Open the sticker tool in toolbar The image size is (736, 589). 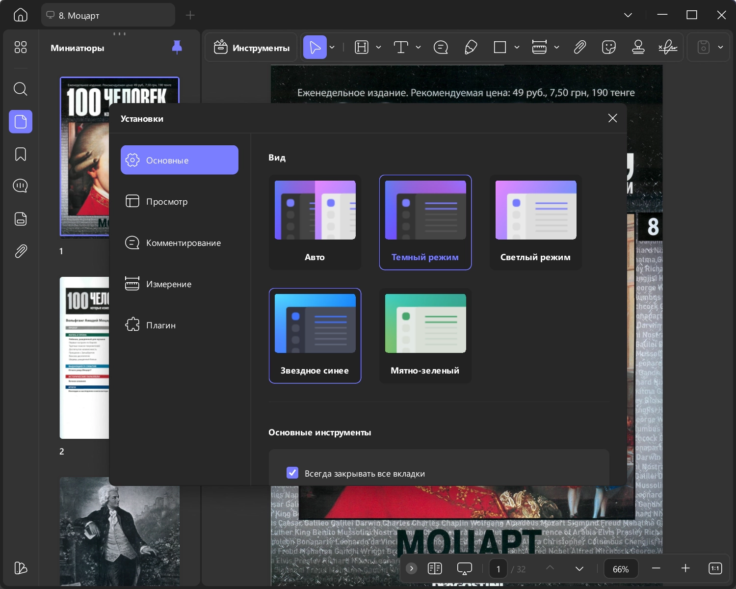(609, 47)
